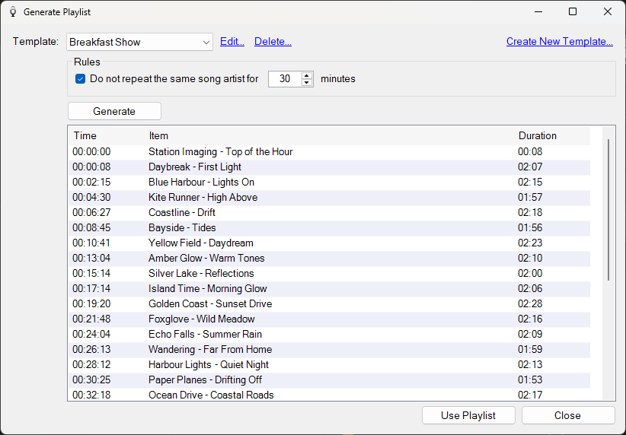Click the microphone app icon in title bar
The width and height of the screenshot is (626, 435).
point(13,12)
